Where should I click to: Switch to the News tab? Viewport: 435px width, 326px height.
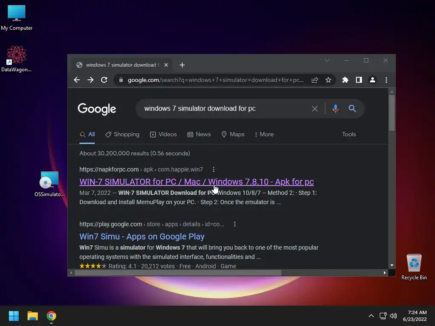(x=199, y=135)
